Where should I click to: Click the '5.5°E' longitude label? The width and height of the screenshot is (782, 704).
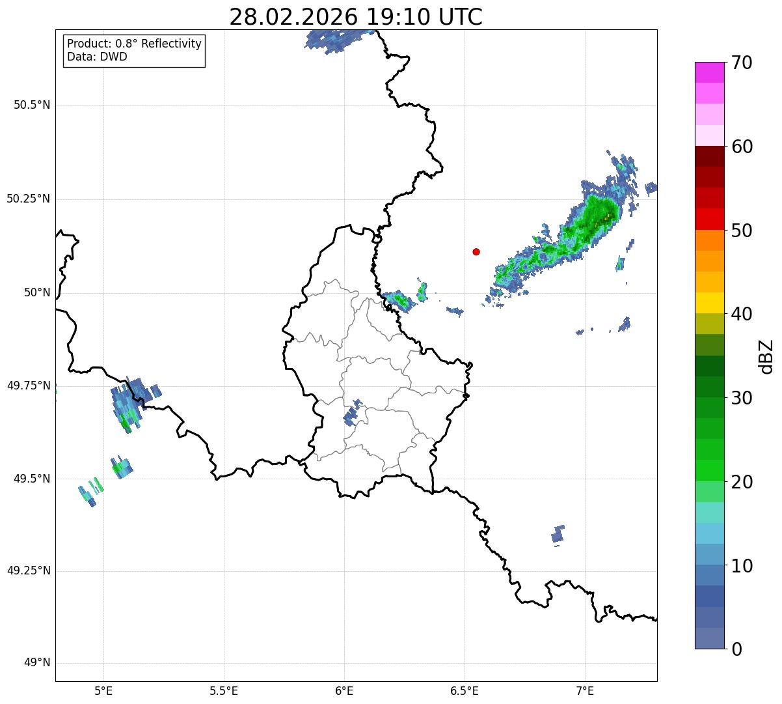coord(224,691)
